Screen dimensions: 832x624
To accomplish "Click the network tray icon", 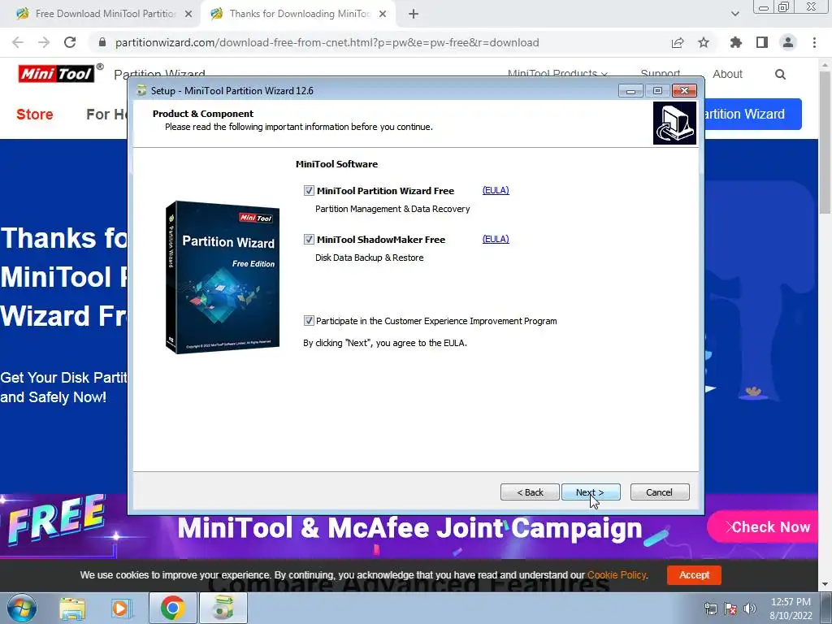I will click(x=710, y=609).
